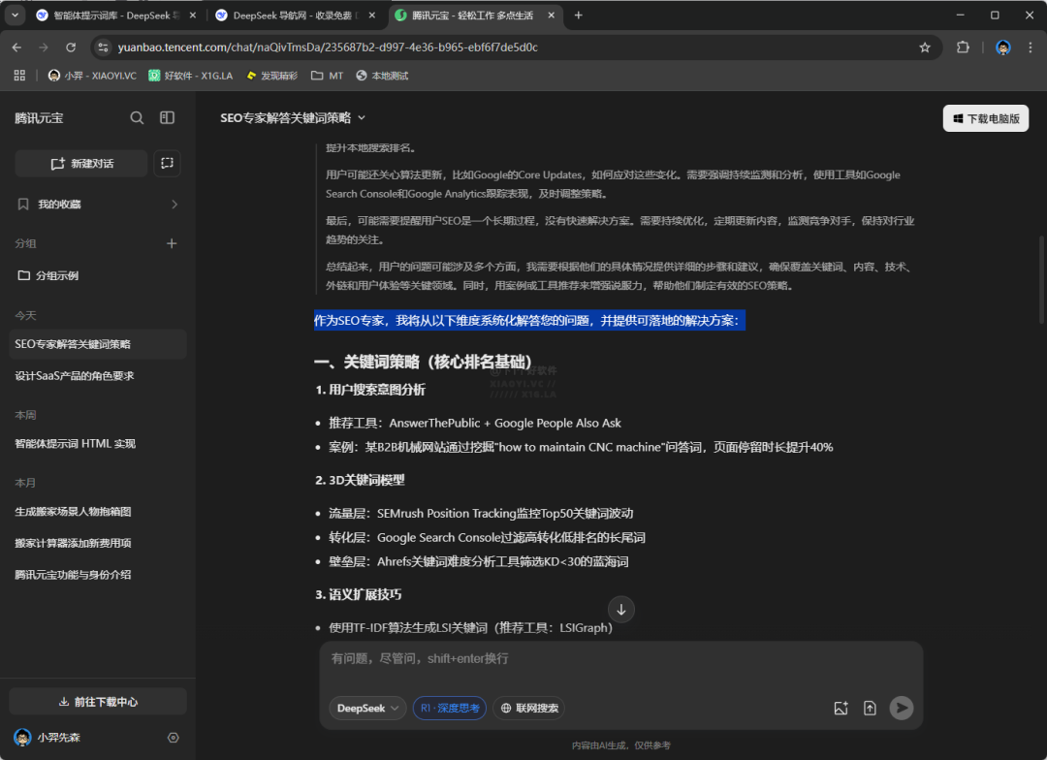Click the send message arrow button

click(901, 708)
